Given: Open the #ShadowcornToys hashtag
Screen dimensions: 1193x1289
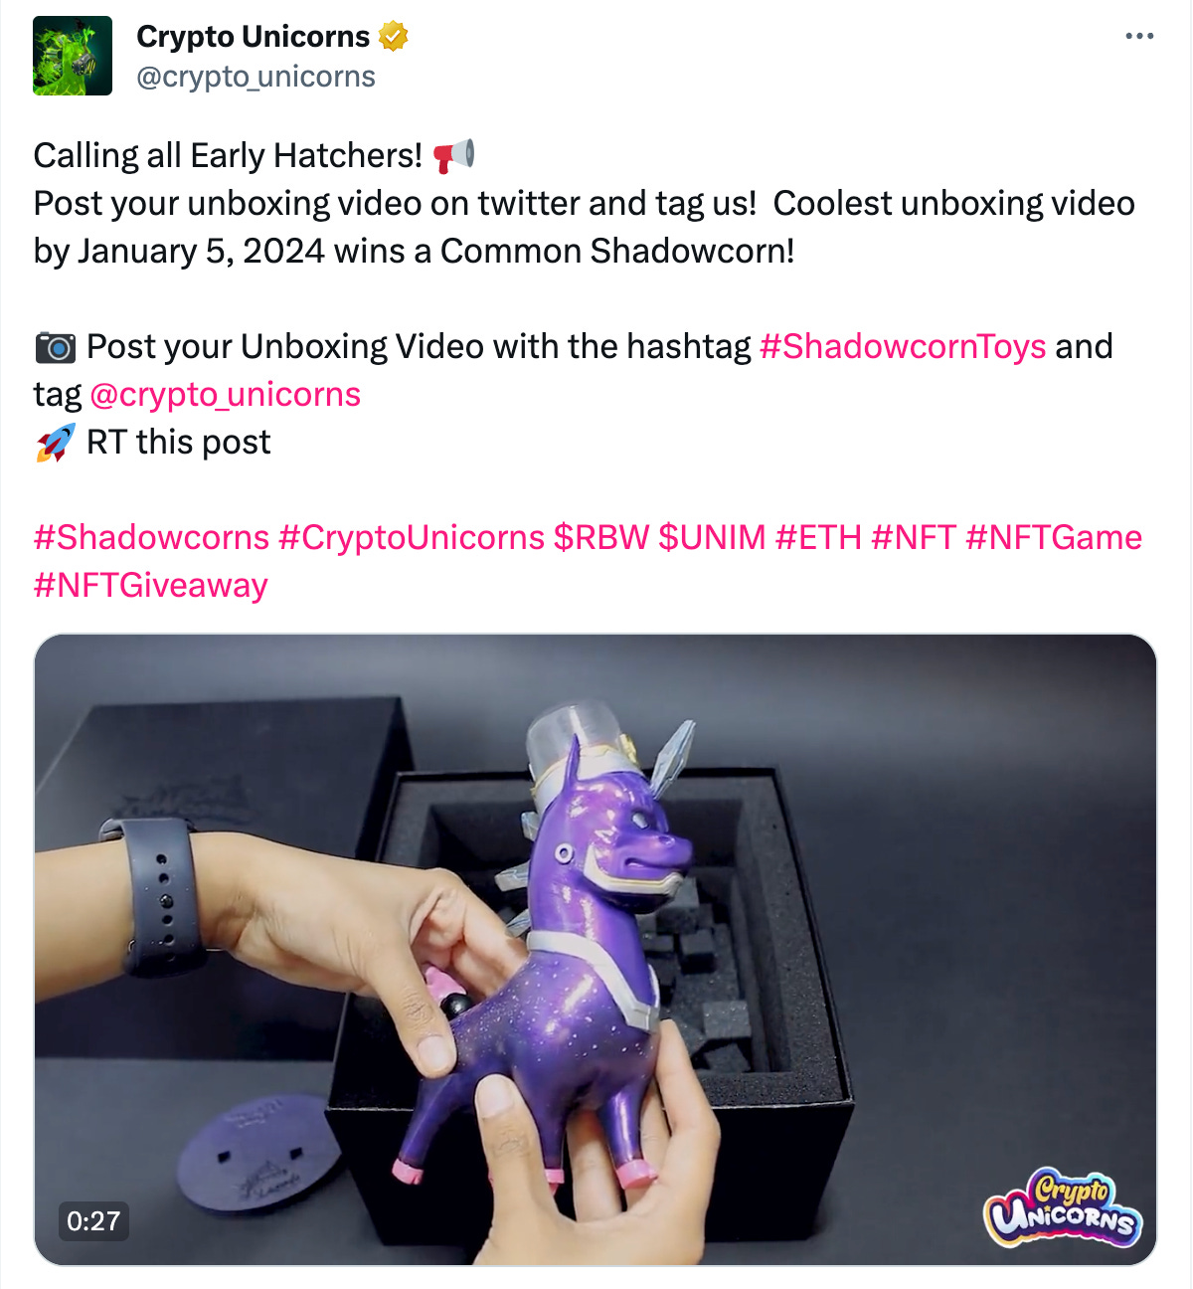Looking at the screenshot, I should click(x=903, y=346).
